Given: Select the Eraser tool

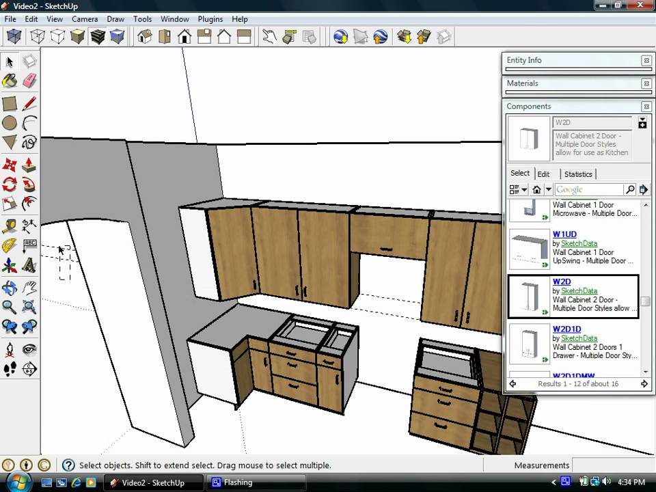Looking at the screenshot, I should 29,82.
